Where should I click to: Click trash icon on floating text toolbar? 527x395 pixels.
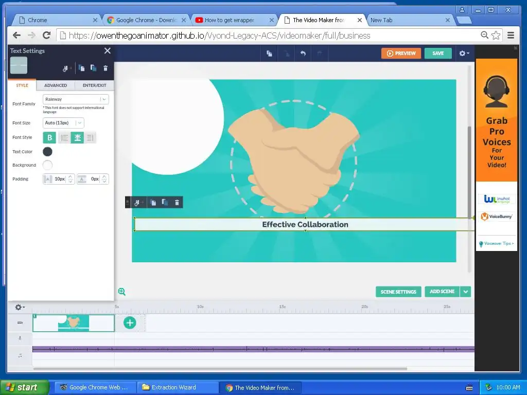click(177, 203)
